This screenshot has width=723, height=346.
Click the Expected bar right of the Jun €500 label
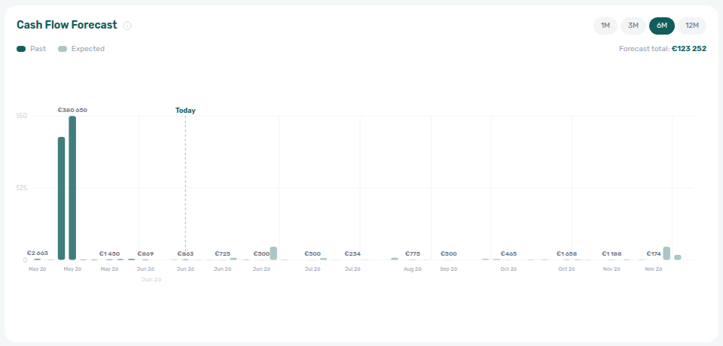pos(273,253)
